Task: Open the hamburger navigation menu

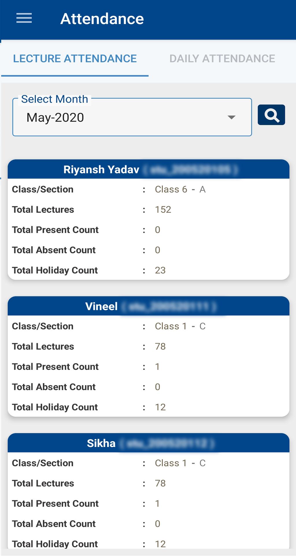Action: pyautogui.click(x=24, y=18)
